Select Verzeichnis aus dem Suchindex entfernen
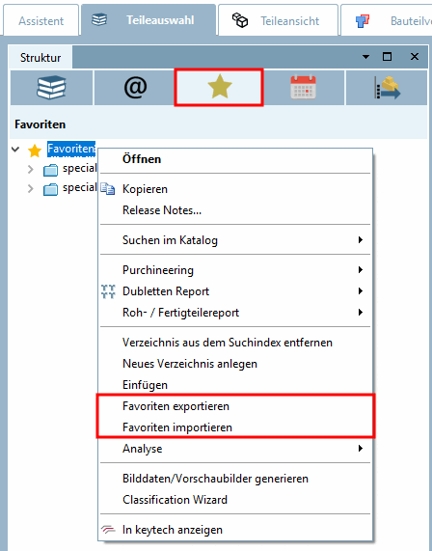432x551 pixels. 235,343
